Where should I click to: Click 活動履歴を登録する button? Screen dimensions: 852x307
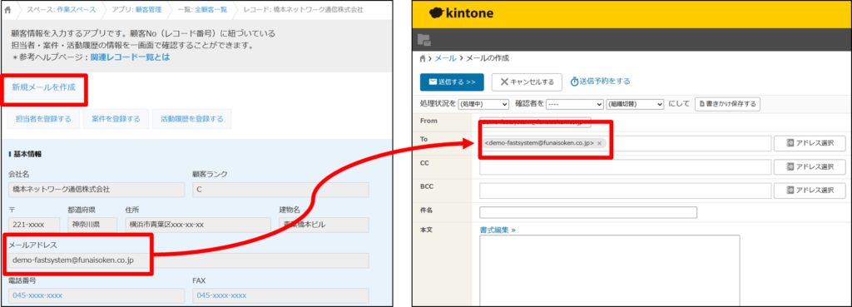click(x=192, y=119)
